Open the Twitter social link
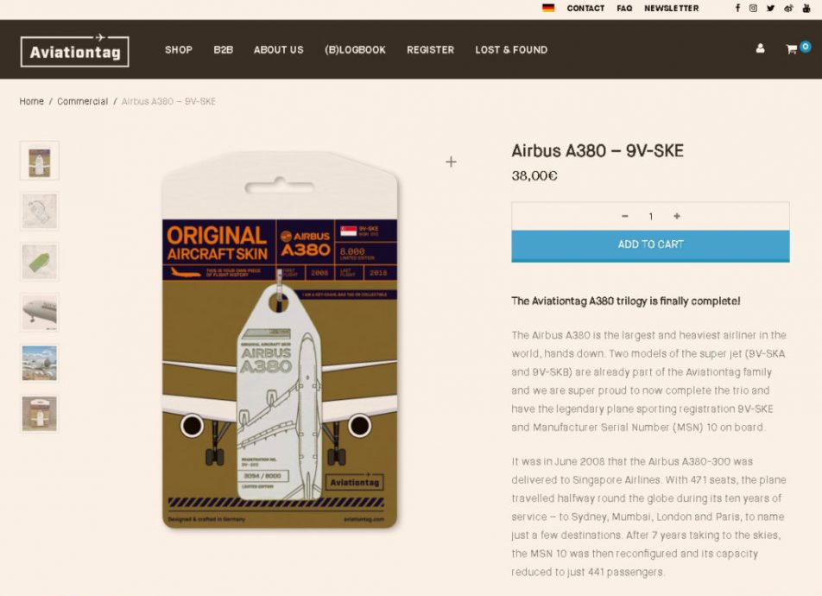The height and width of the screenshot is (596, 822). point(770,8)
